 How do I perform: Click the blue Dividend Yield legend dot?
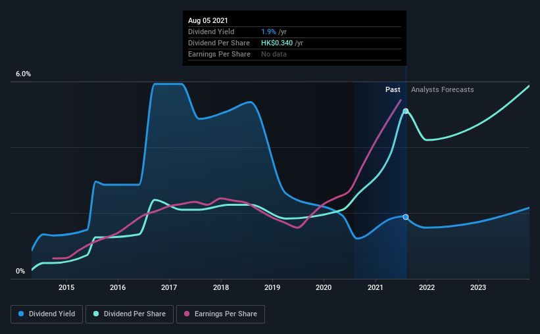click(21, 314)
